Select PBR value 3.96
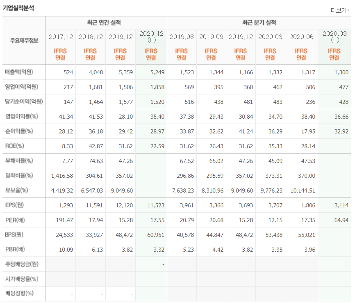 (310, 250)
